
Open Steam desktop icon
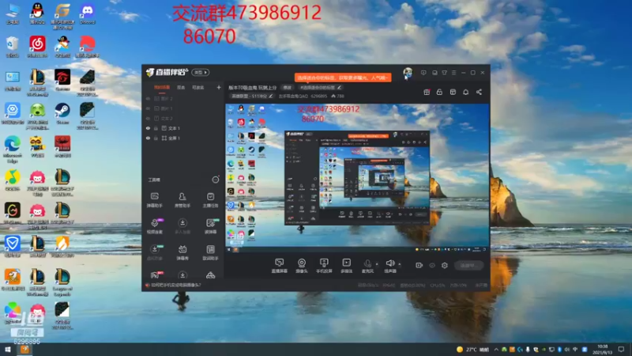(62, 113)
